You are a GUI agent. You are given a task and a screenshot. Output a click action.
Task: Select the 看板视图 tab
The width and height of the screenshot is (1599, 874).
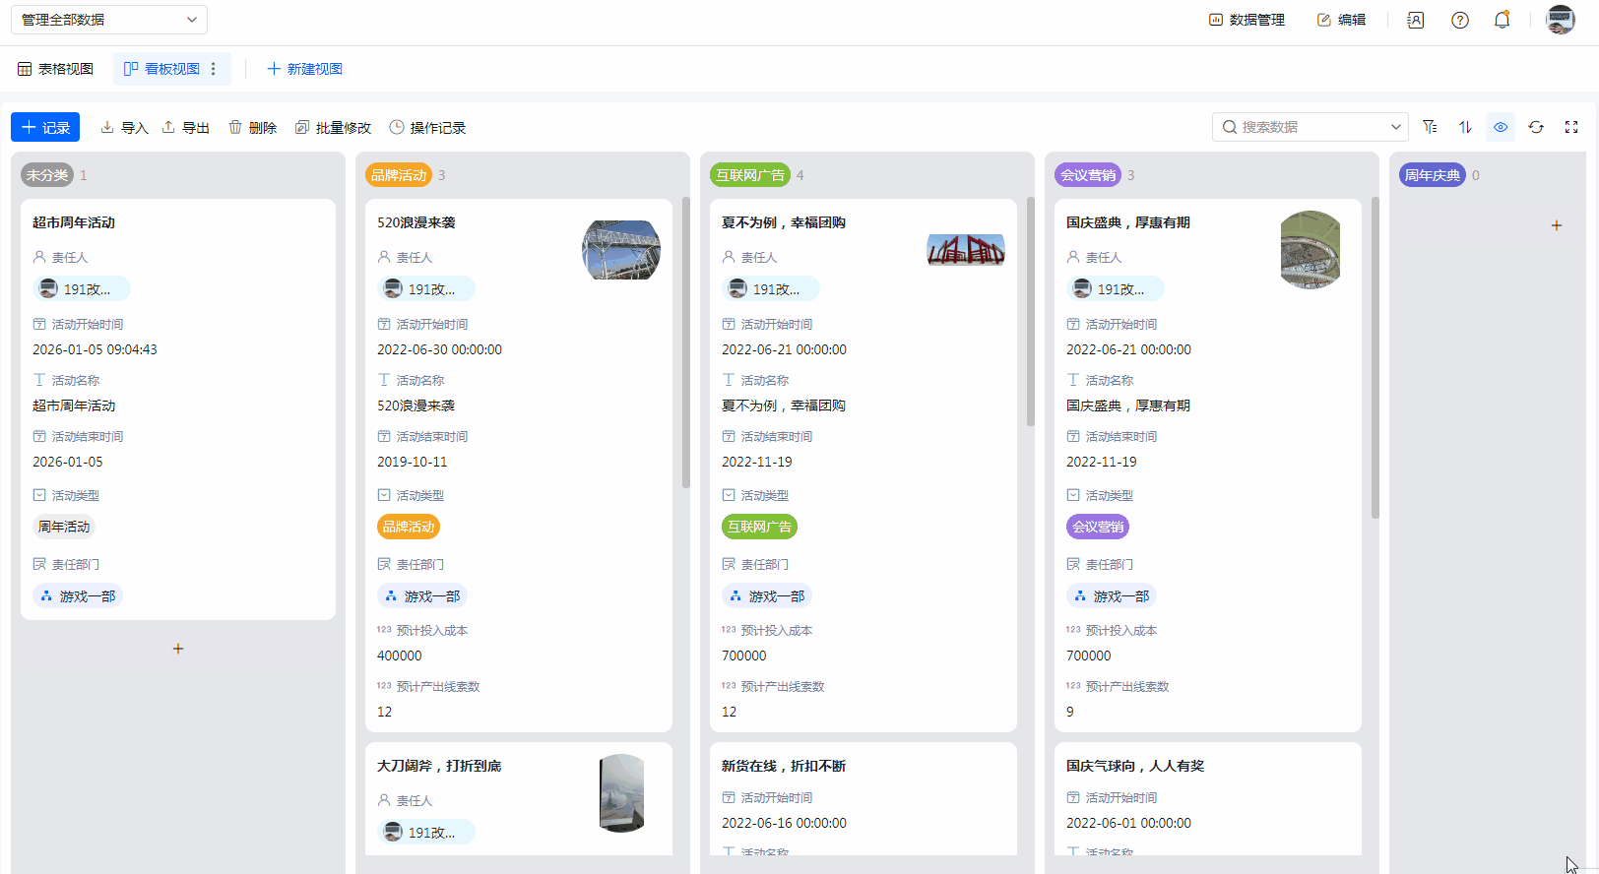pyautogui.click(x=161, y=69)
